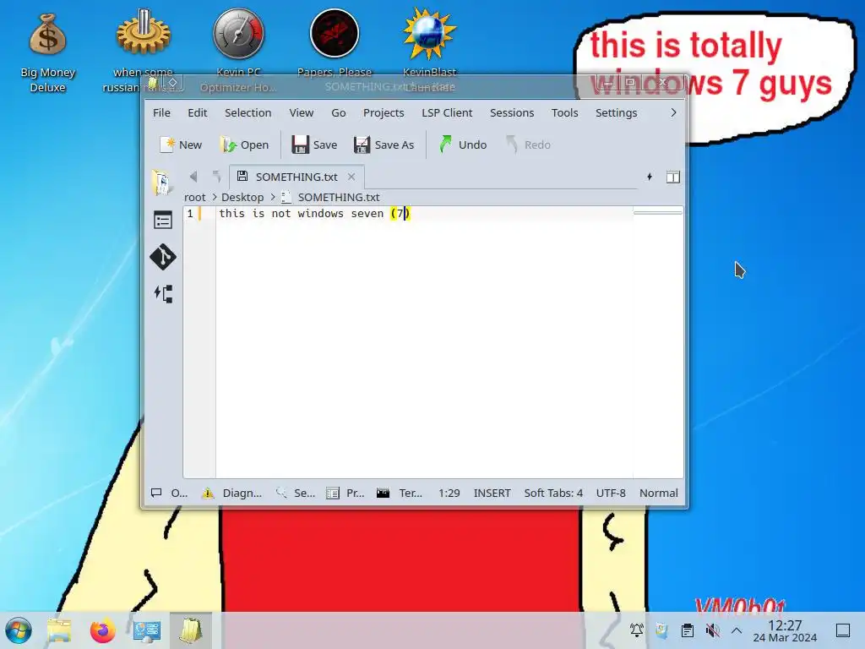865x649 pixels.
Task: Save the file with the Save button
Action: click(314, 145)
